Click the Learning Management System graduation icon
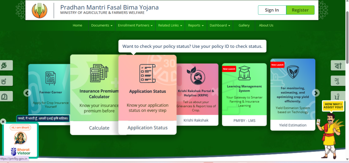Viewport: 349px width, 163px height. [244, 73]
